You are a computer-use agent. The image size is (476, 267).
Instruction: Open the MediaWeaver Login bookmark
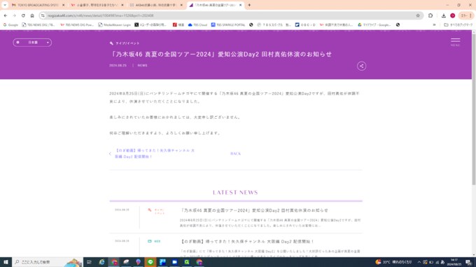point(114,25)
